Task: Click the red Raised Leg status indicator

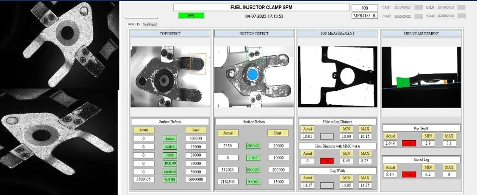Action: [409, 175]
